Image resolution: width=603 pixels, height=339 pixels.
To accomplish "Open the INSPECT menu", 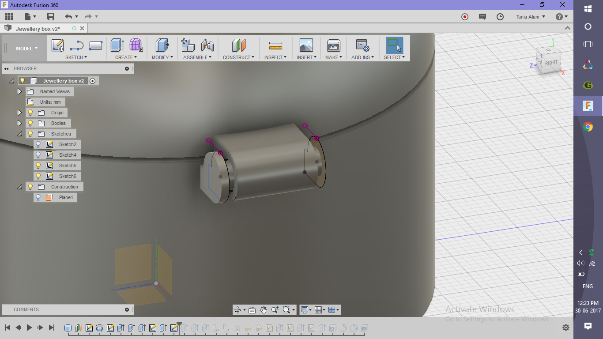I will click(x=275, y=57).
